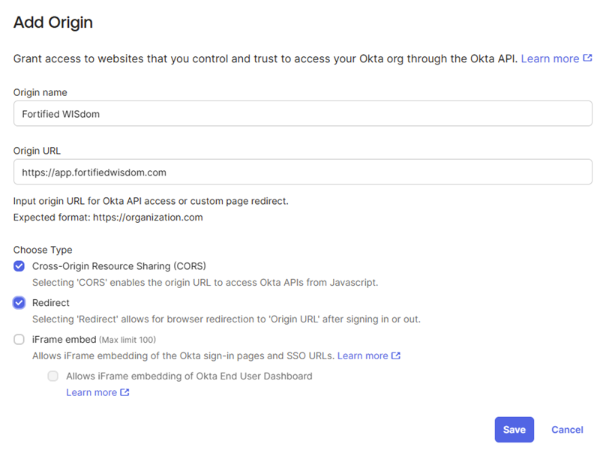Enable the iFrame embed checkbox

[x=19, y=340]
